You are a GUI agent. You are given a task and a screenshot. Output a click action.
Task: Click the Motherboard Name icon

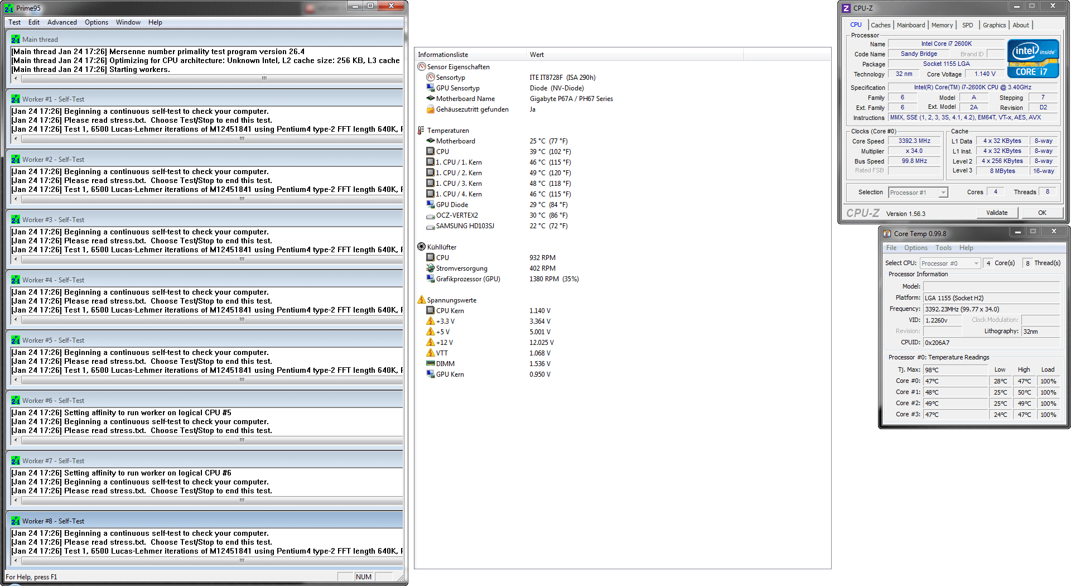431,99
